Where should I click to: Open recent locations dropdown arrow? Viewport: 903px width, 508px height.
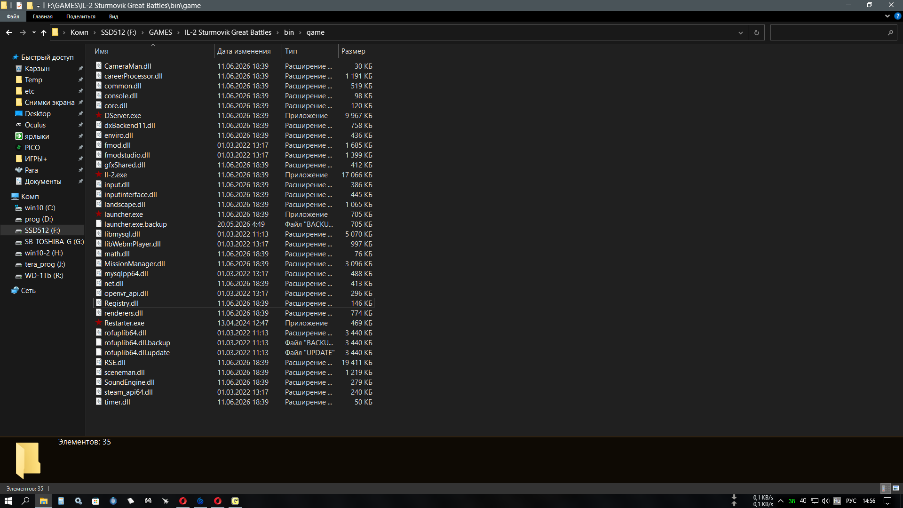tap(34, 32)
